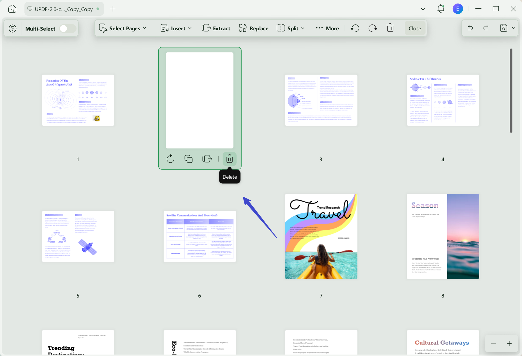Viewport: 522px width, 356px height.
Task: Select the page 1 thumbnail
Action: click(78, 100)
